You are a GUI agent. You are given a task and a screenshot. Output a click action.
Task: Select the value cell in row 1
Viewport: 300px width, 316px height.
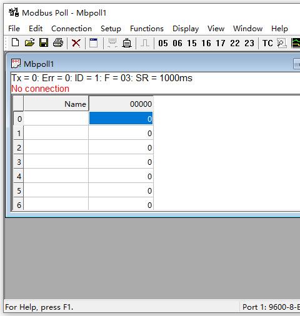[121, 133]
